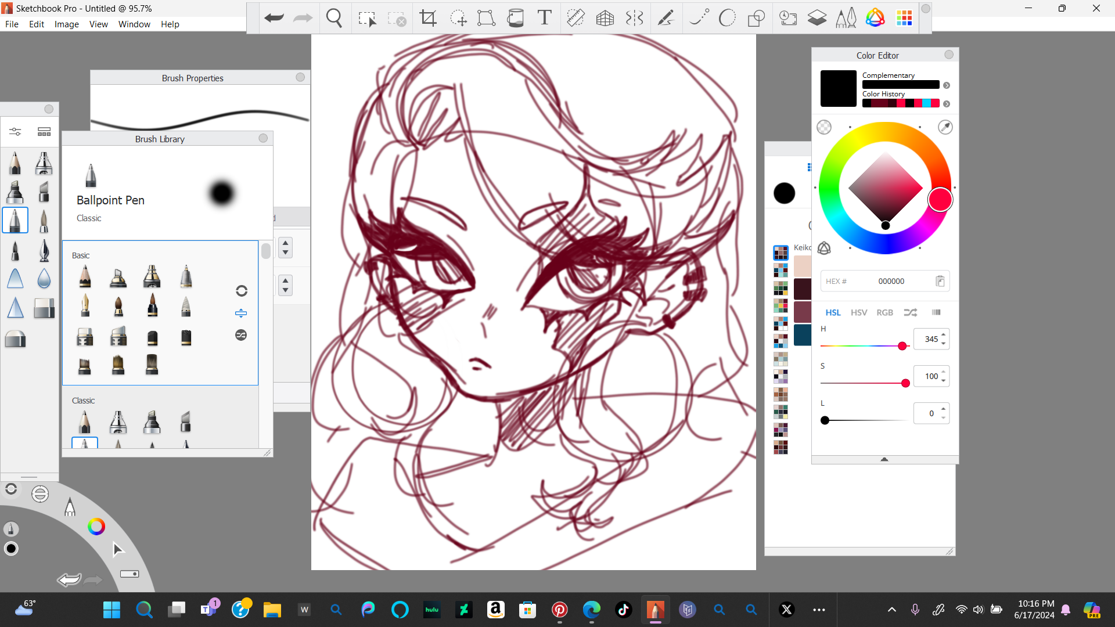Select the first pencil in Basic set
1115x627 pixels.
[85, 276]
